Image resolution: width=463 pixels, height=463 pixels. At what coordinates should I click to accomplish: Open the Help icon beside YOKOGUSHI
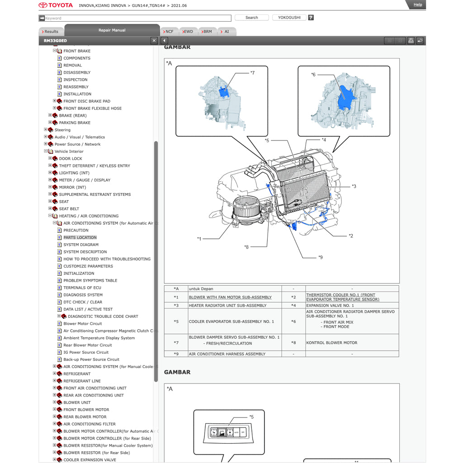click(x=311, y=17)
